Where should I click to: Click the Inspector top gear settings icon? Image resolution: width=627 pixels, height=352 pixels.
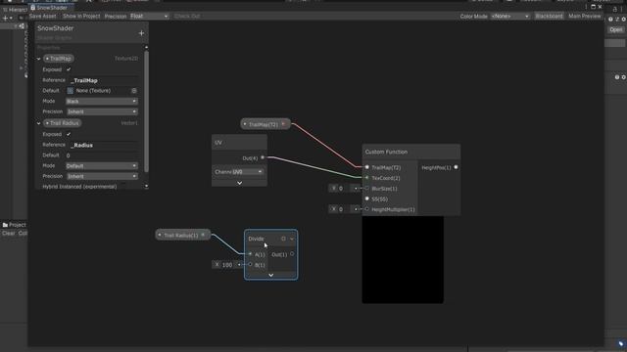(x=623, y=20)
